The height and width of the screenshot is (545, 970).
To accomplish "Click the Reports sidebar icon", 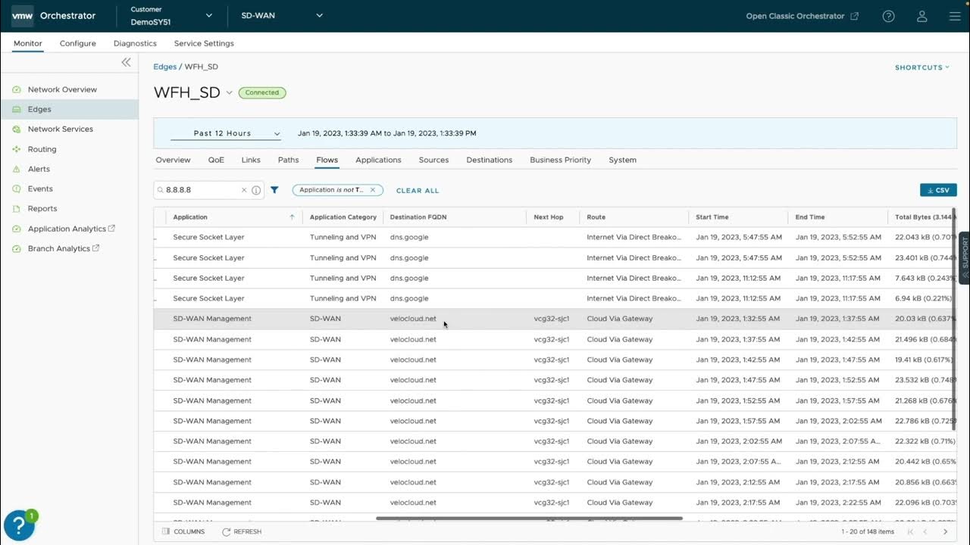I will pyautogui.click(x=17, y=209).
